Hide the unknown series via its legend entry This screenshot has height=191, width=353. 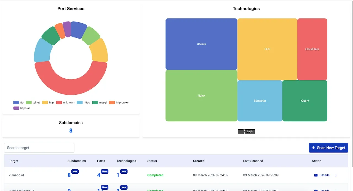point(65,103)
